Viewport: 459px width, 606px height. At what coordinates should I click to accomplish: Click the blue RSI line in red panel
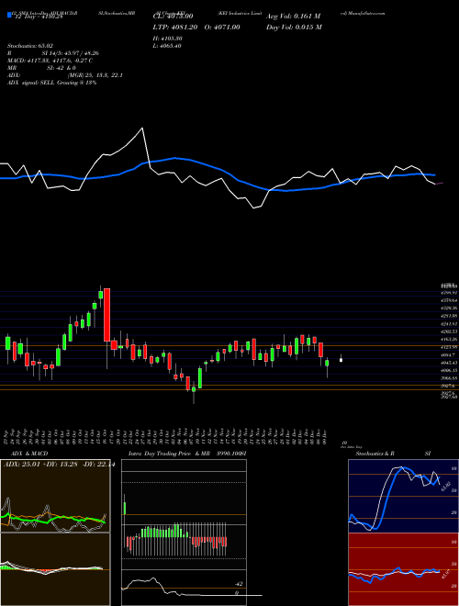[394, 573]
